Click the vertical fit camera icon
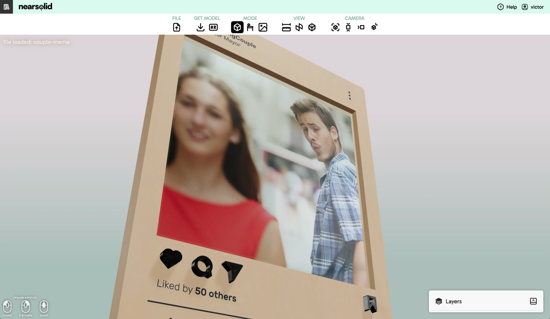 348,27
